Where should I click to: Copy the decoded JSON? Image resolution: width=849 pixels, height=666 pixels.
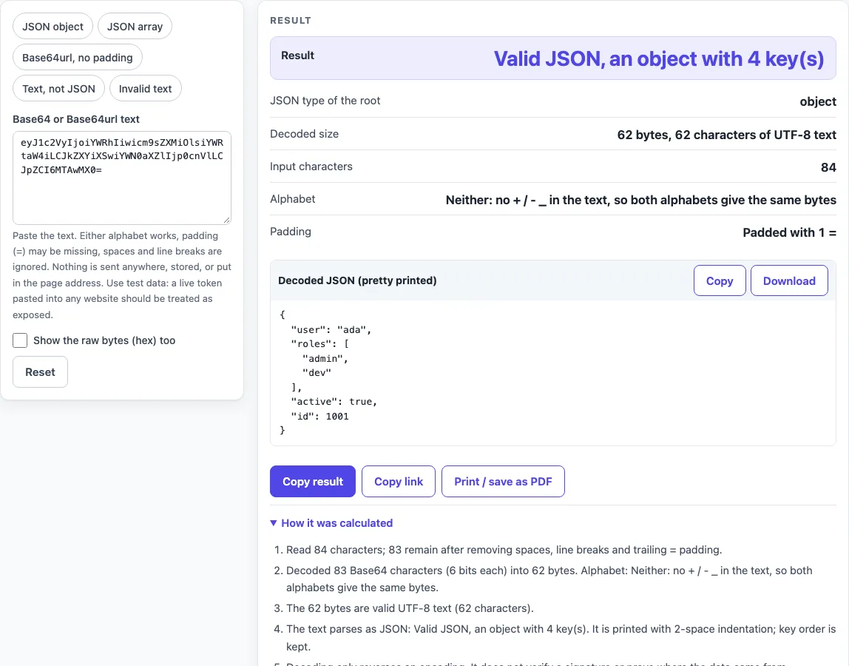(720, 280)
